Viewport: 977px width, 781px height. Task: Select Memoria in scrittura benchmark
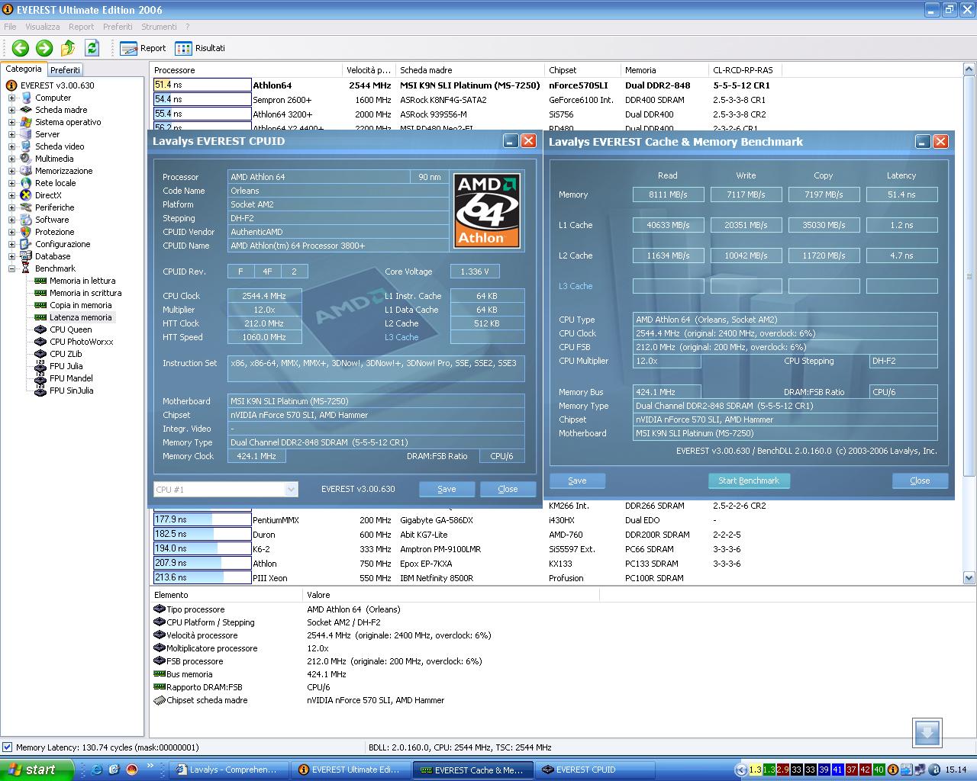(x=85, y=293)
